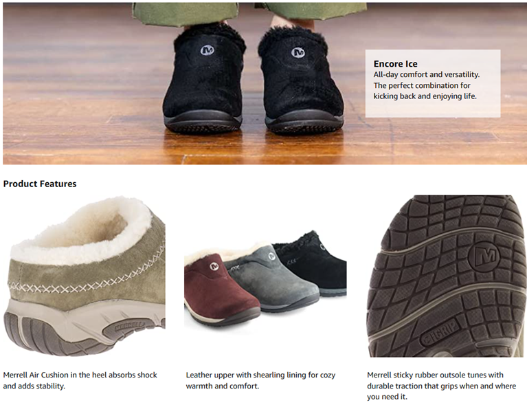Click the hero banner wooden floor image
This screenshot has width=527, height=405.
pyautogui.click(x=264, y=83)
